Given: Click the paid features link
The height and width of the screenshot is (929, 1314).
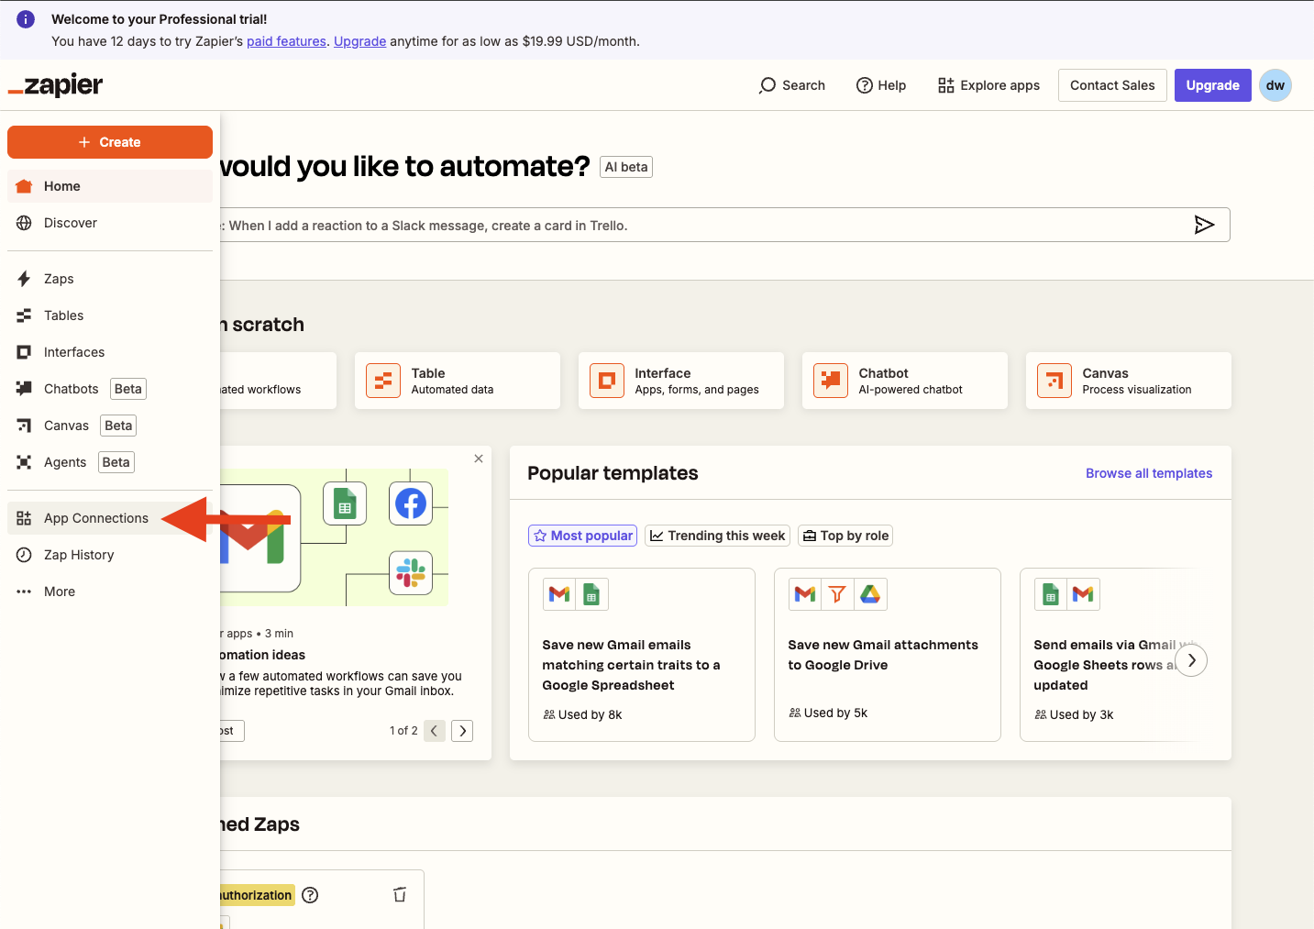Looking at the screenshot, I should point(286,41).
